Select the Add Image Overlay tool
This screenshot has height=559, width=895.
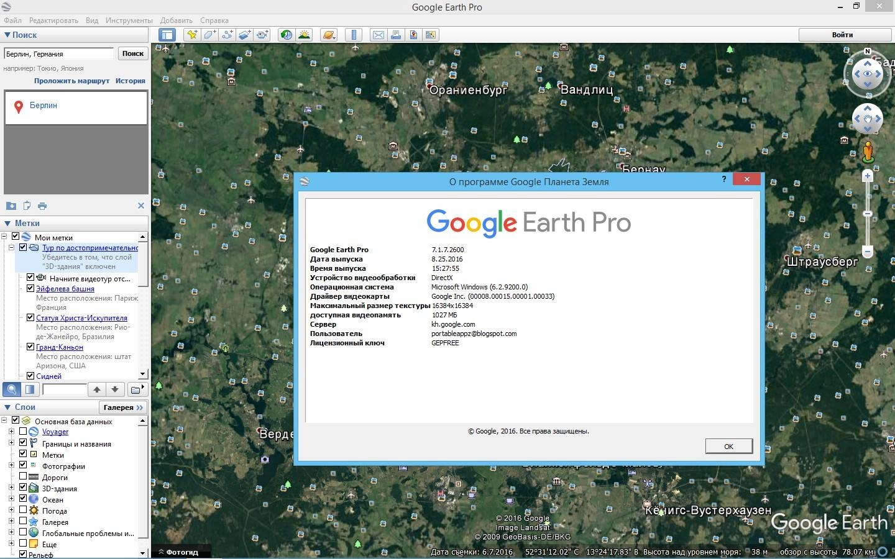245,35
